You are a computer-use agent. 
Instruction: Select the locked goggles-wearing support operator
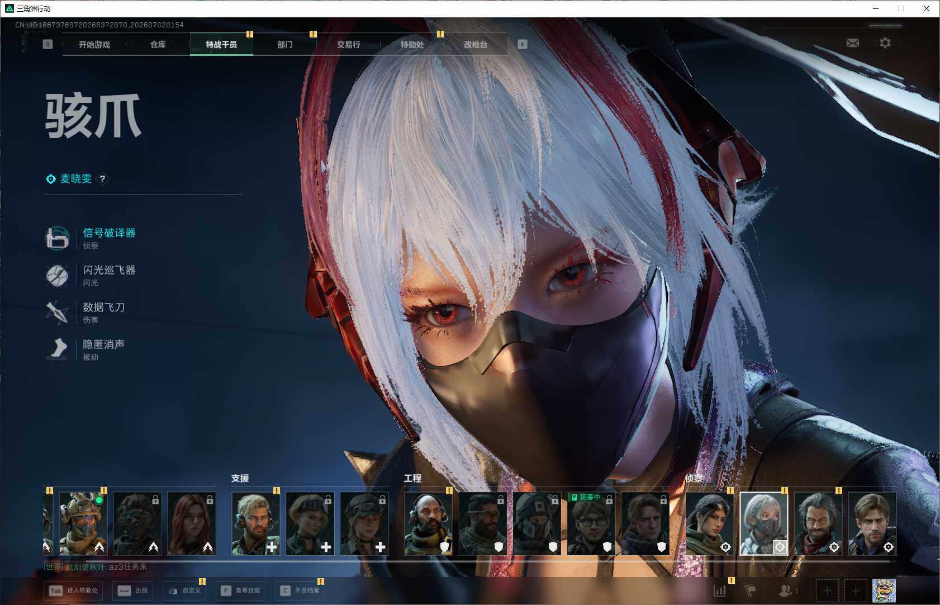[310, 523]
